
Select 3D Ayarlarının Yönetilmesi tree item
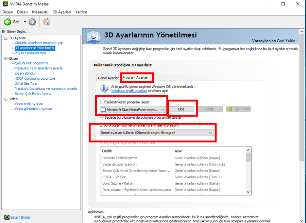click(x=34, y=48)
